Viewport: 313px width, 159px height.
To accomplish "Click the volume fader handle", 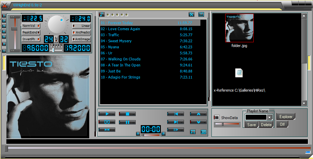I will point(14,29).
